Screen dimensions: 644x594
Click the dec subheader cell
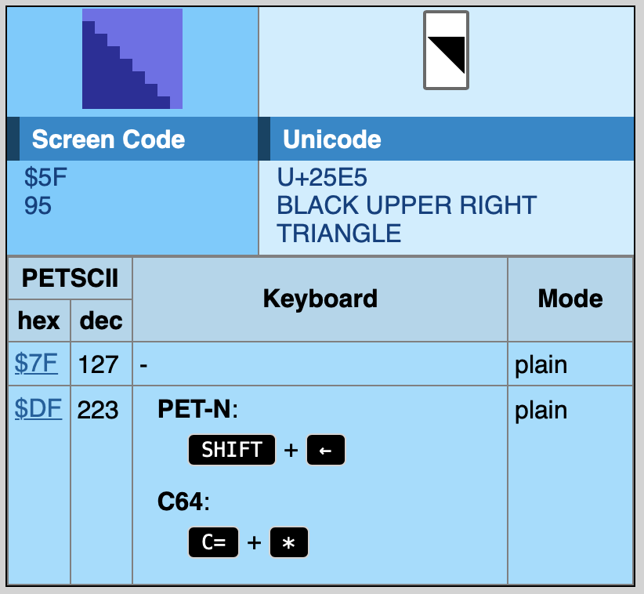pyautogui.click(x=101, y=321)
